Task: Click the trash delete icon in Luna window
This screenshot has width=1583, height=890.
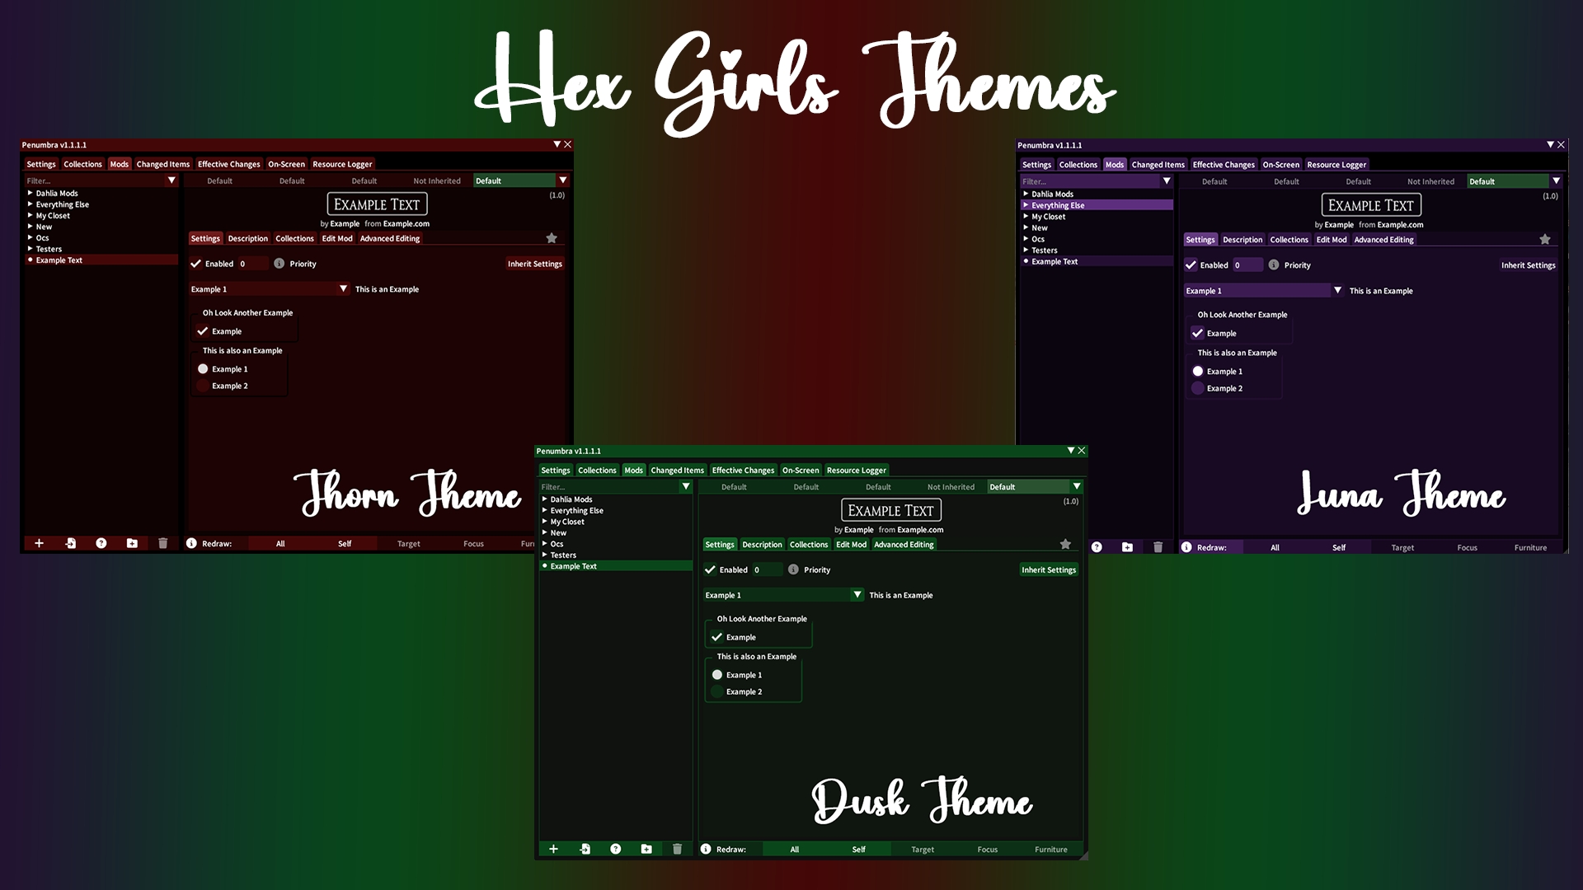Action: point(1158,546)
